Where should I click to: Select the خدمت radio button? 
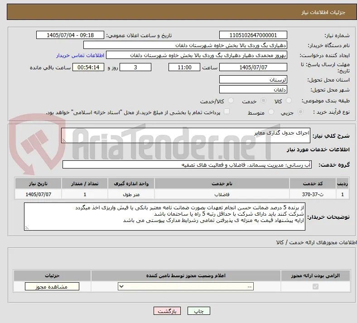tap(263, 101)
